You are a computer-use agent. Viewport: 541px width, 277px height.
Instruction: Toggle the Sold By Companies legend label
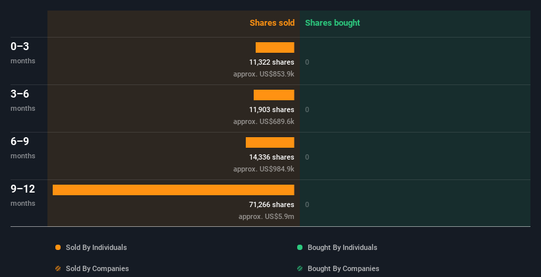click(x=98, y=268)
